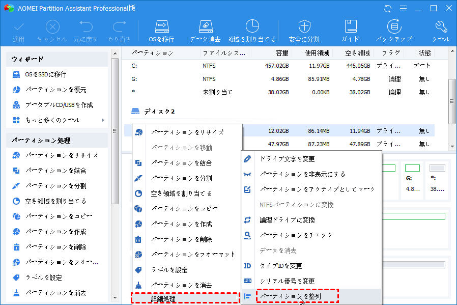The height and width of the screenshot is (305, 457).
Task: Click the refresh icon in title bar
Action: click(x=388, y=9)
